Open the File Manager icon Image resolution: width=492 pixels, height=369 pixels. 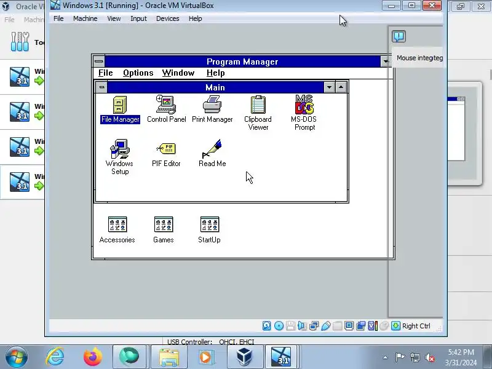point(120,109)
